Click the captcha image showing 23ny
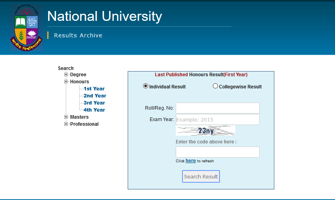335x200 pixels. (x=205, y=131)
